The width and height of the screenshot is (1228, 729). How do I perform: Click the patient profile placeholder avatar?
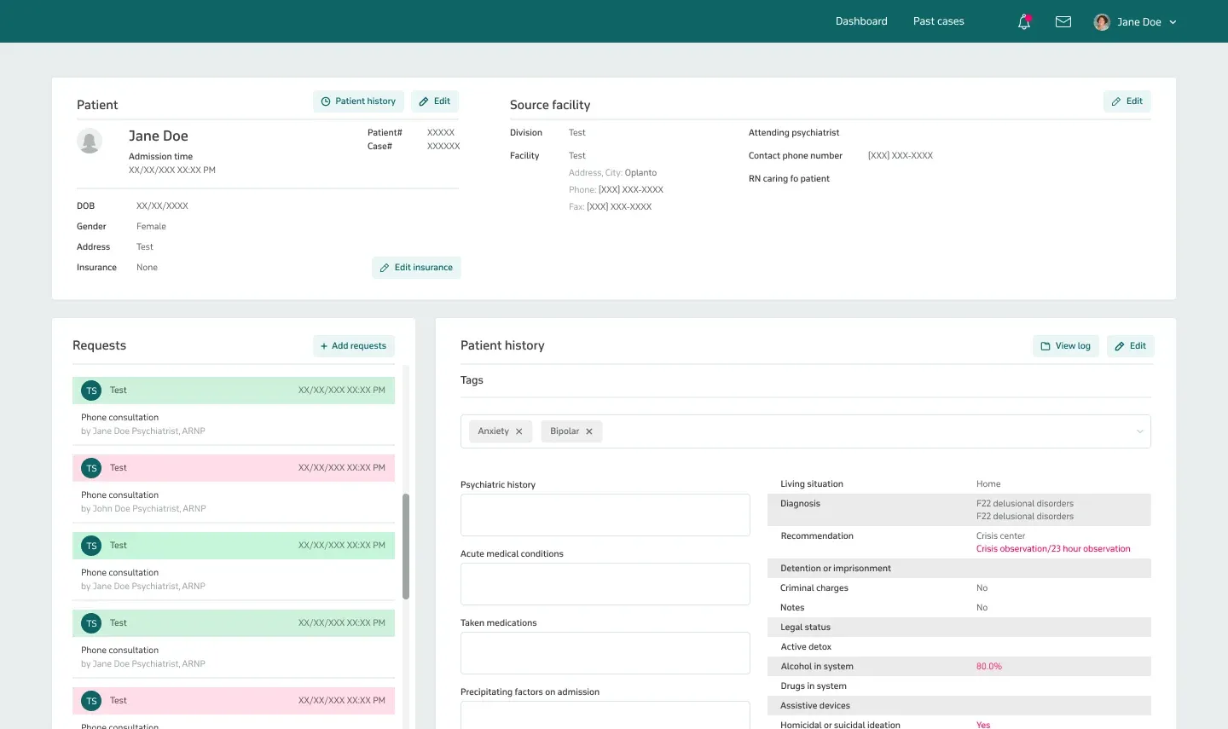pyautogui.click(x=90, y=141)
